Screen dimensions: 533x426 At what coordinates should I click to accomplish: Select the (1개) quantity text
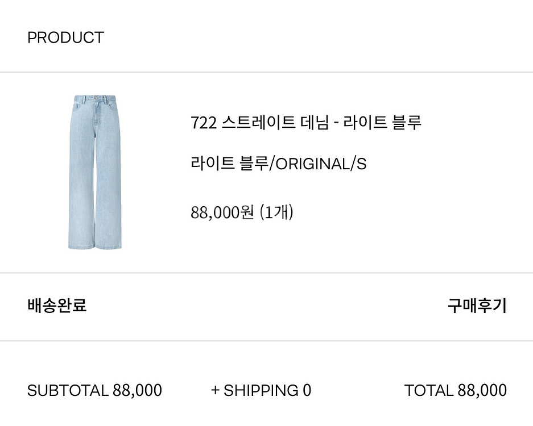[x=276, y=212]
